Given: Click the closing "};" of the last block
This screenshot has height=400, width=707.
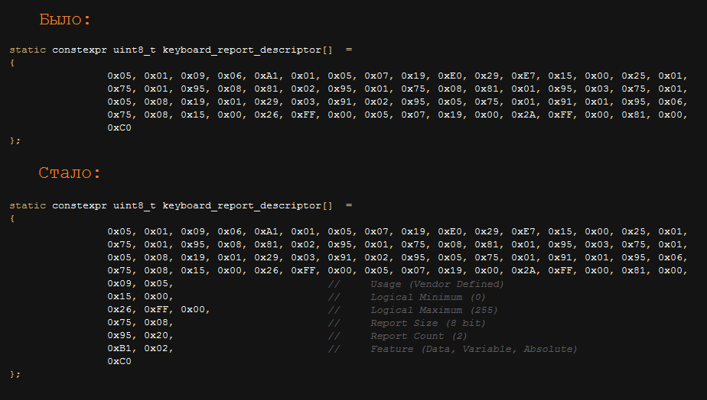Looking at the screenshot, I should click(15, 375).
